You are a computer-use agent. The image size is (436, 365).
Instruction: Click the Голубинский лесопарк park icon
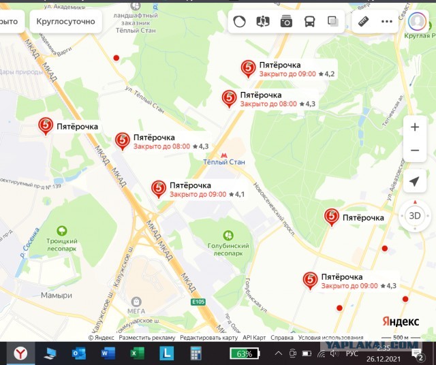228,236
